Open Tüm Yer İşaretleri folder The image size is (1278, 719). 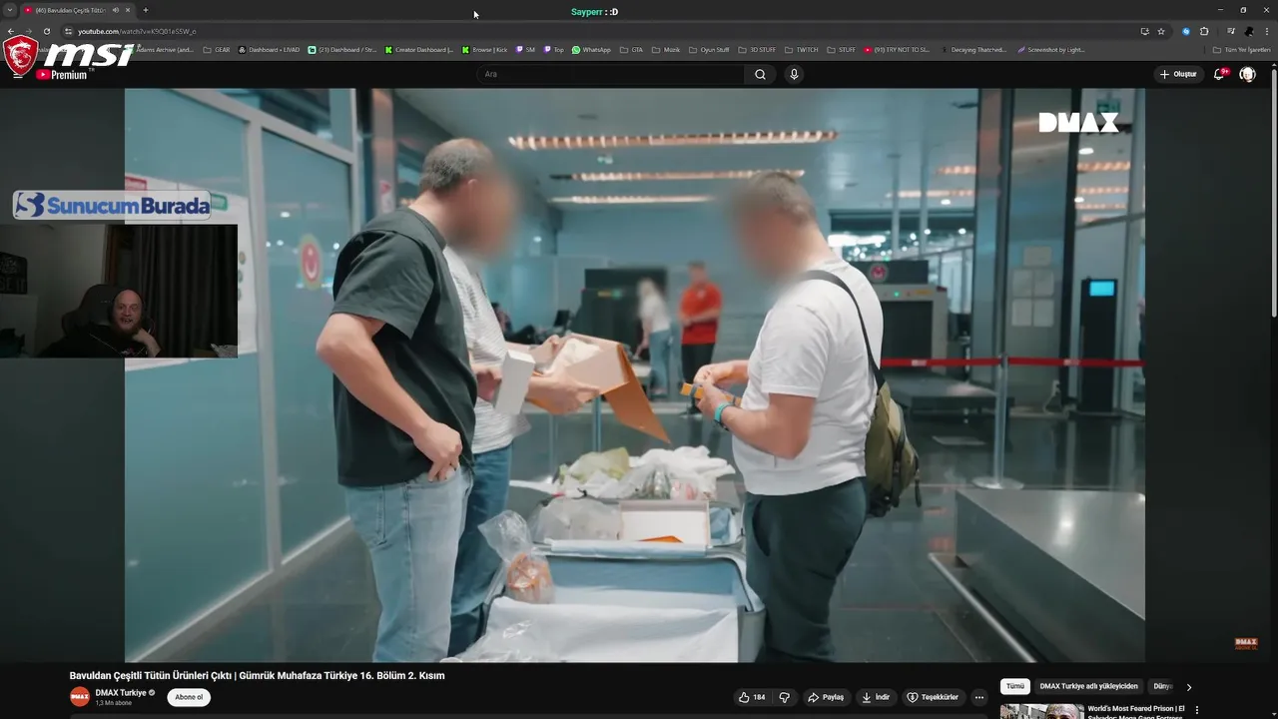click(1241, 49)
